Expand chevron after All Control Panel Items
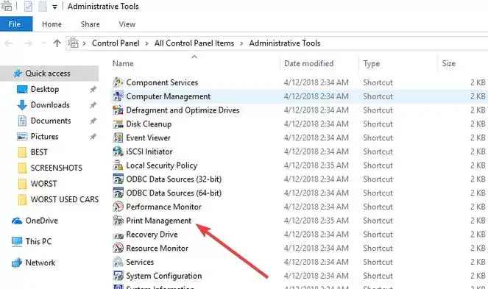The image size is (488, 289). point(241,43)
